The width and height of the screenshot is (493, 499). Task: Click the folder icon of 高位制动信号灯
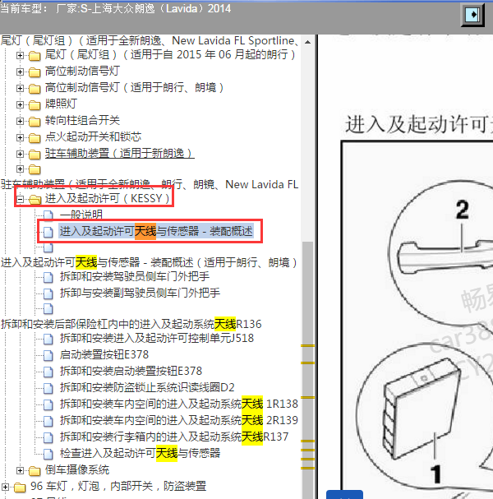35,72
